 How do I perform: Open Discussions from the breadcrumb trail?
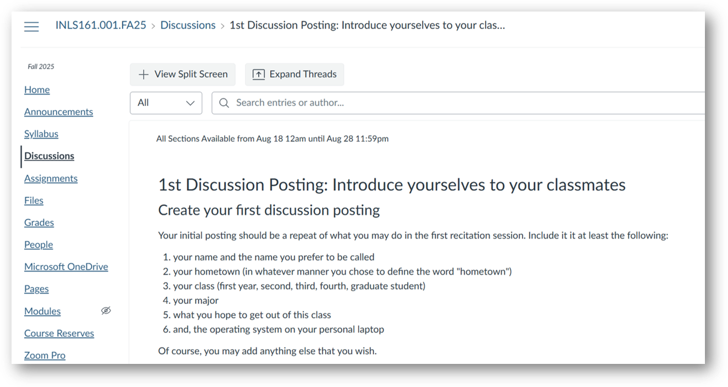coord(188,25)
